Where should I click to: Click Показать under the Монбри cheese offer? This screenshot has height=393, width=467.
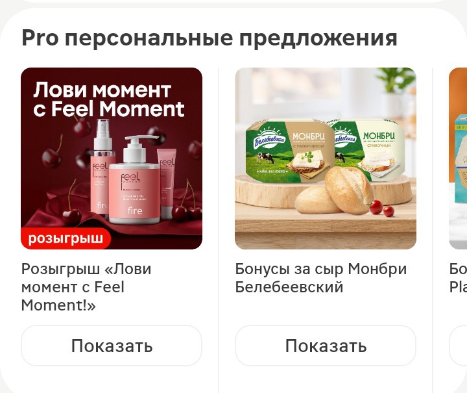pos(326,346)
